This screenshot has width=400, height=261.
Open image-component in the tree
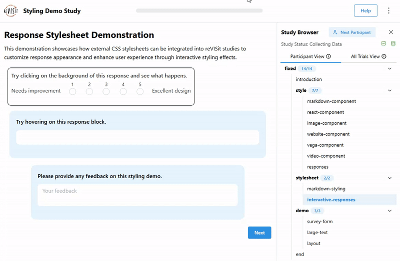tap(327, 123)
